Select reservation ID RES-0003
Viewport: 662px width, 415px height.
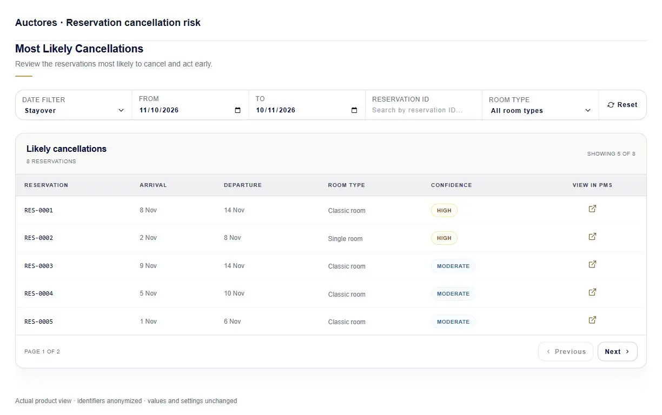(x=38, y=266)
